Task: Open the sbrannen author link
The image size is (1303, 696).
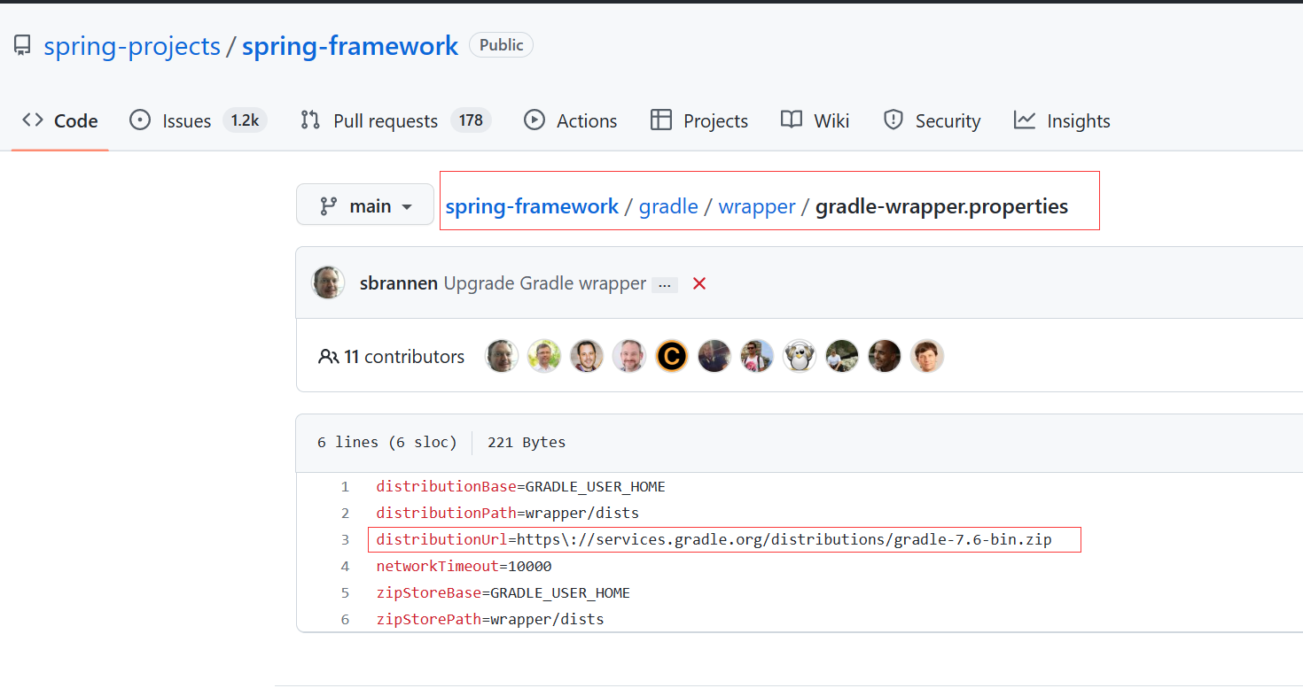Action: 399,283
